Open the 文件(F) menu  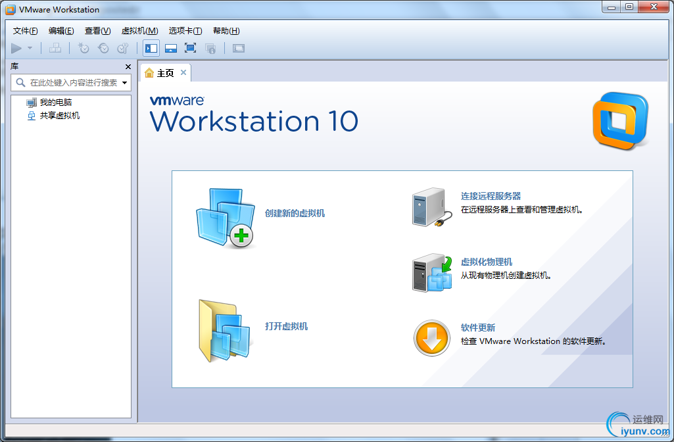[26, 30]
